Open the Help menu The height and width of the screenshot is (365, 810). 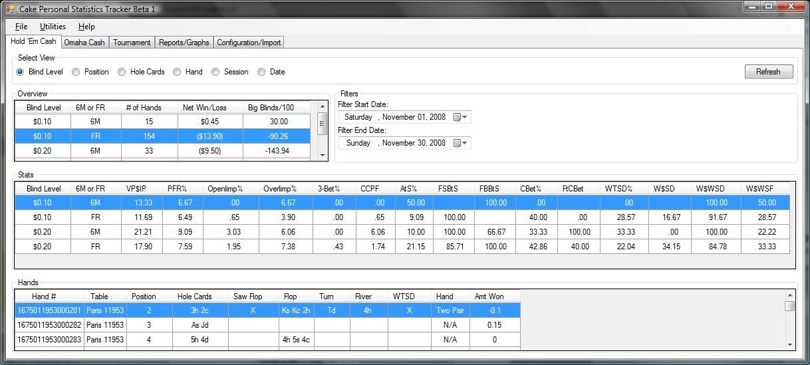86,27
